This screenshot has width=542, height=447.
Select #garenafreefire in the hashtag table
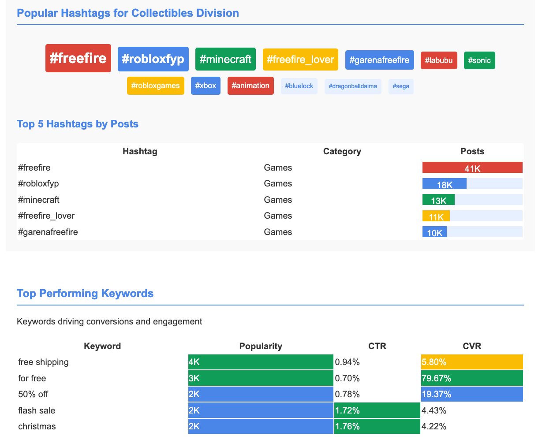48,232
